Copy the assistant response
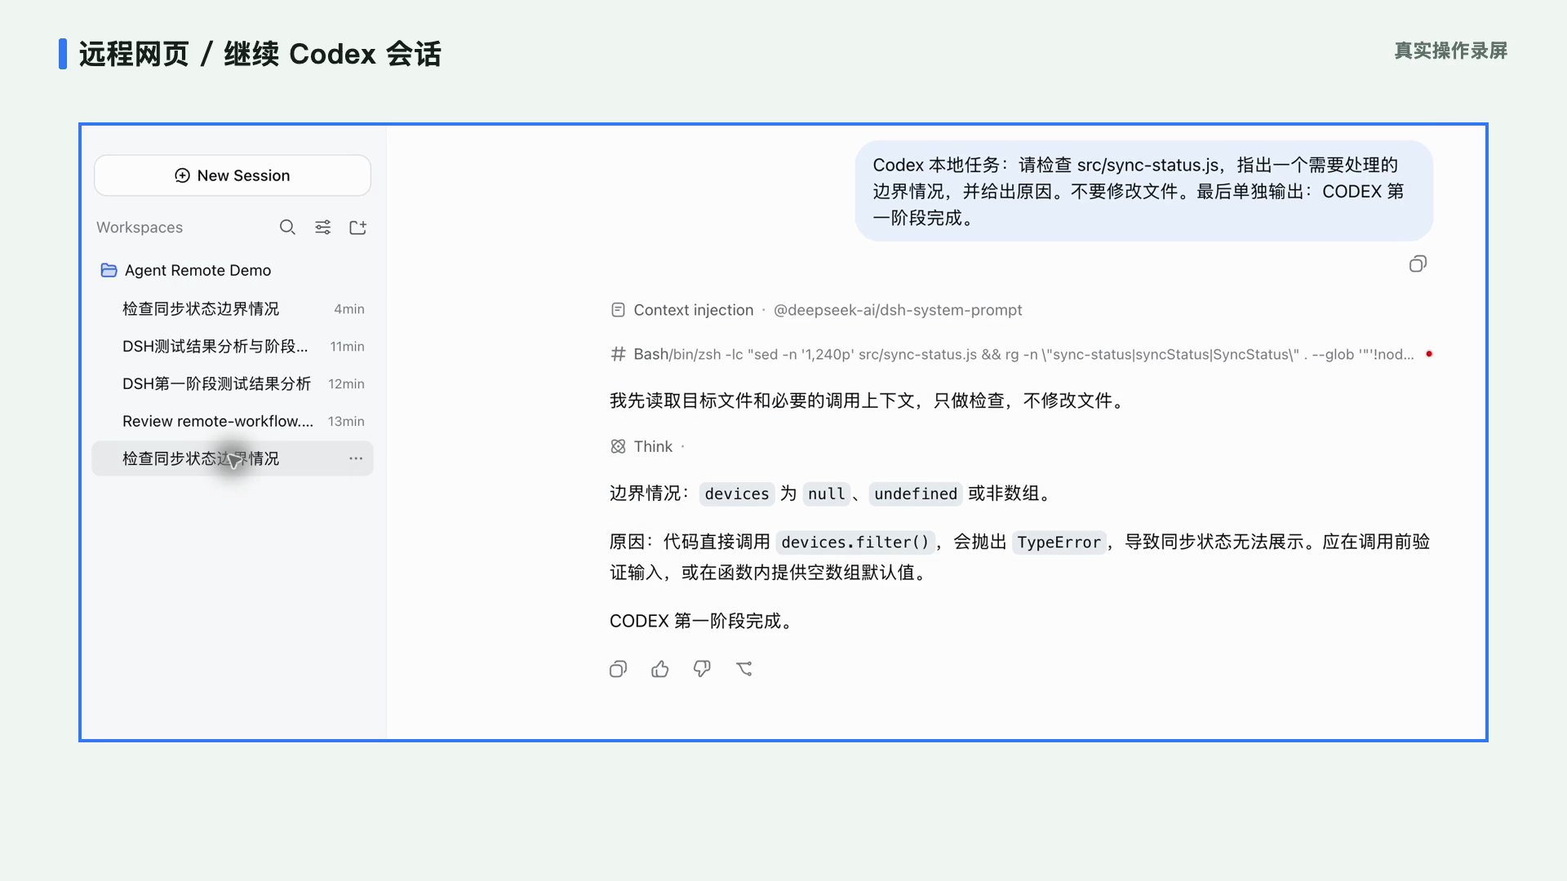 point(619,669)
